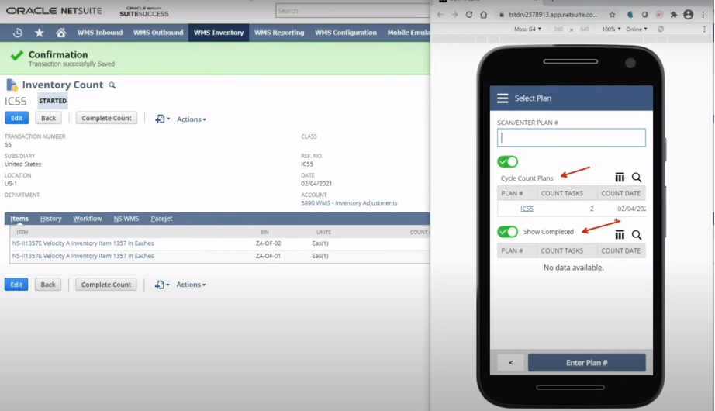Screen dimensions: 715x411
Task: Click the Enter Plan # button
Action: click(x=586, y=363)
